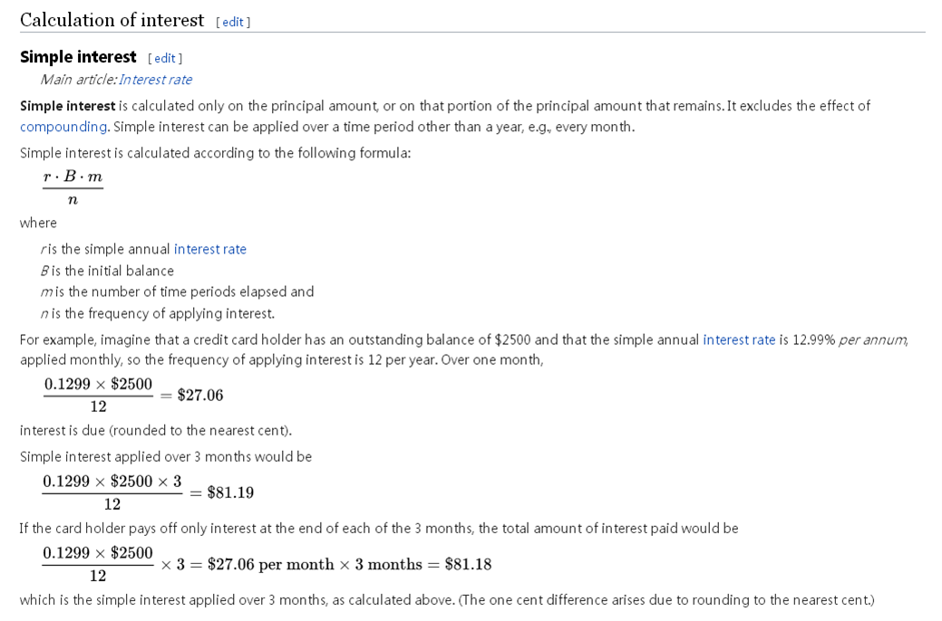The image size is (942, 621).
Task: Open edit link beside Calculation of interest
Action: coord(233,23)
